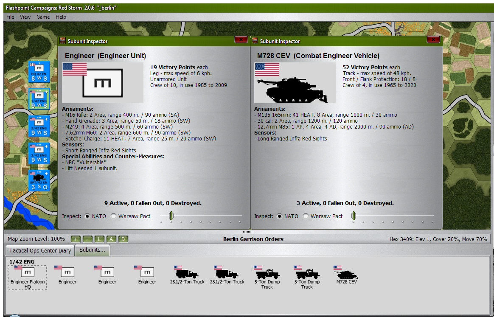The width and height of the screenshot is (494, 317).
Task: Close the Engineer Subunit Inspector window
Action: pyautogui.click(x=241, y=39)
